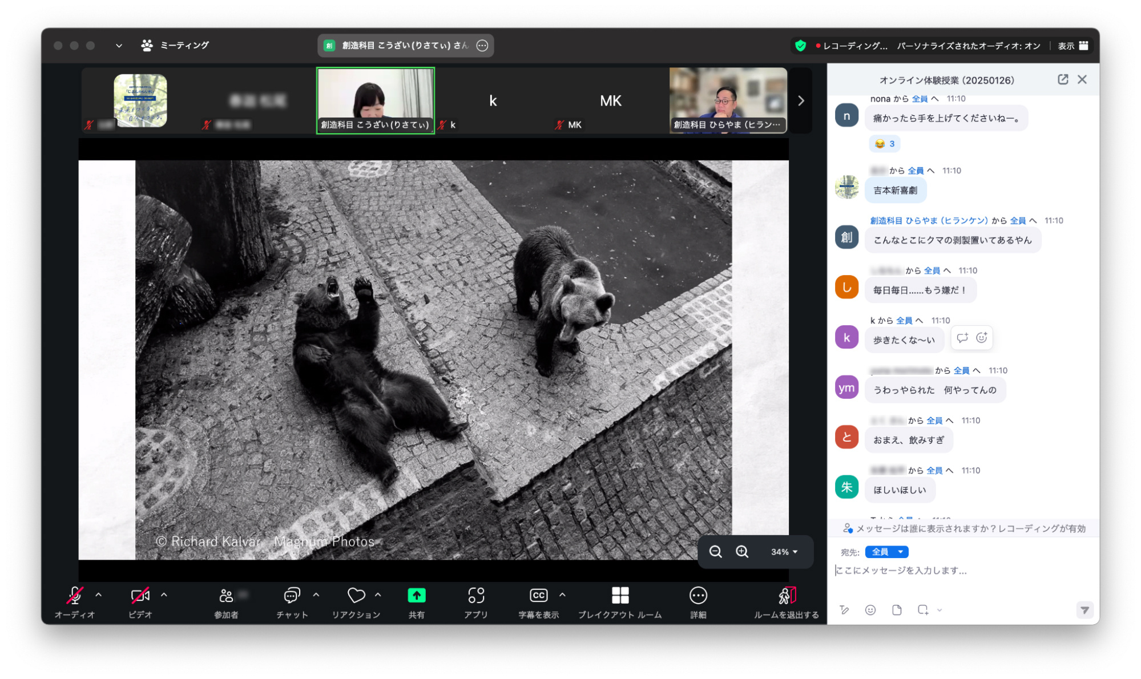Click the うわっやられた 何やってんの message
This screenshot has height=679, width=1141.
pos(935,390)
